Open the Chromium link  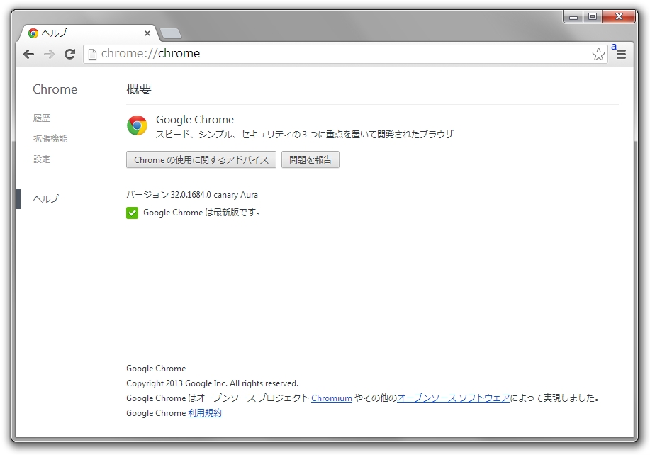[x=332, y=398]
